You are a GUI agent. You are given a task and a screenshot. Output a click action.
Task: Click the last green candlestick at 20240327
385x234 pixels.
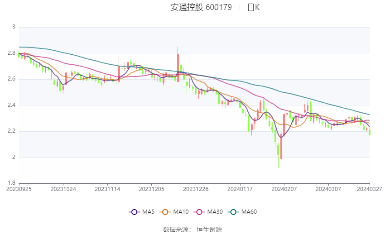point(370,132)
